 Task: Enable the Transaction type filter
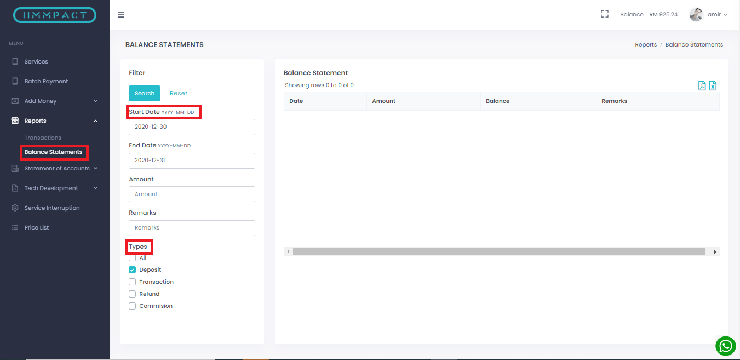coord(132,282)
